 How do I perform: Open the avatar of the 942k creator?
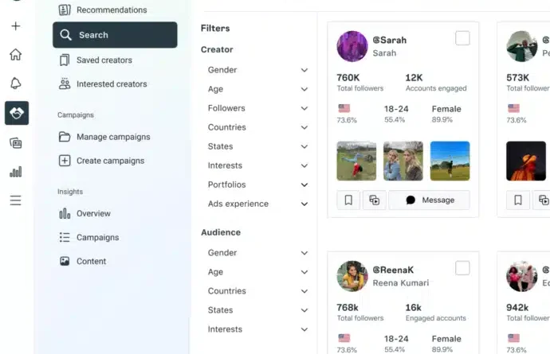(x=521, y=276)
